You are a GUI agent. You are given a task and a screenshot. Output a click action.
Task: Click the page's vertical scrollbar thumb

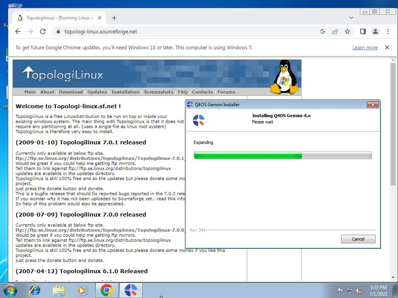pyautogui.click(x=393, y=124)
